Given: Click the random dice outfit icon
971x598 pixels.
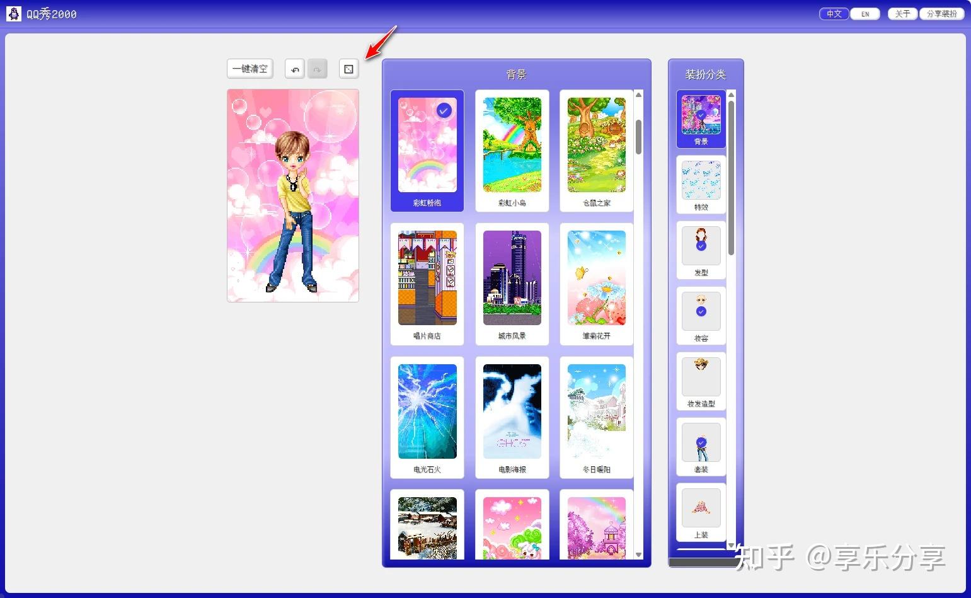Looking at the screenshot, I should point(348,69).
